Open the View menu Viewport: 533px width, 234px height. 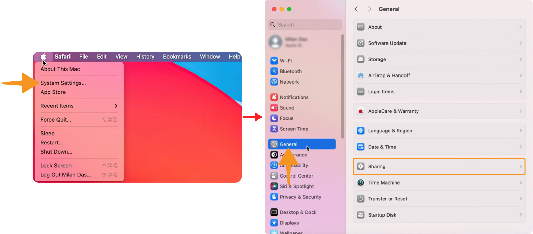(121, 56)
